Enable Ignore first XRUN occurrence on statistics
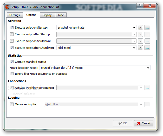The height and width of the screenshot is (136, 163). coord(12,74)
